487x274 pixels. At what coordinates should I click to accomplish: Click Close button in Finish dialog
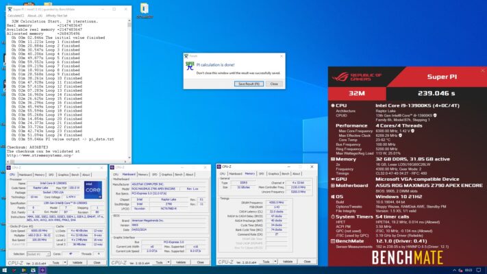coord(274,84)
